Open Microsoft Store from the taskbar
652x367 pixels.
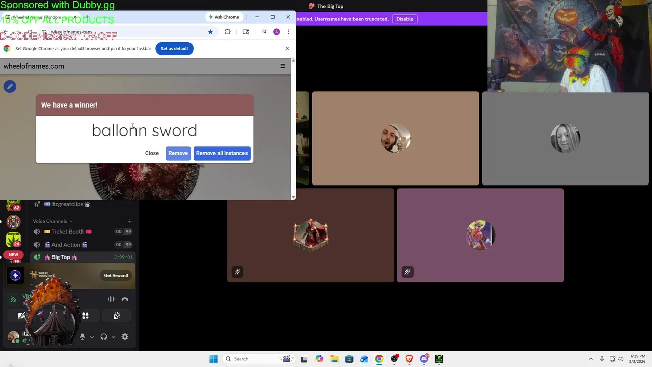(x=349, y=359)
